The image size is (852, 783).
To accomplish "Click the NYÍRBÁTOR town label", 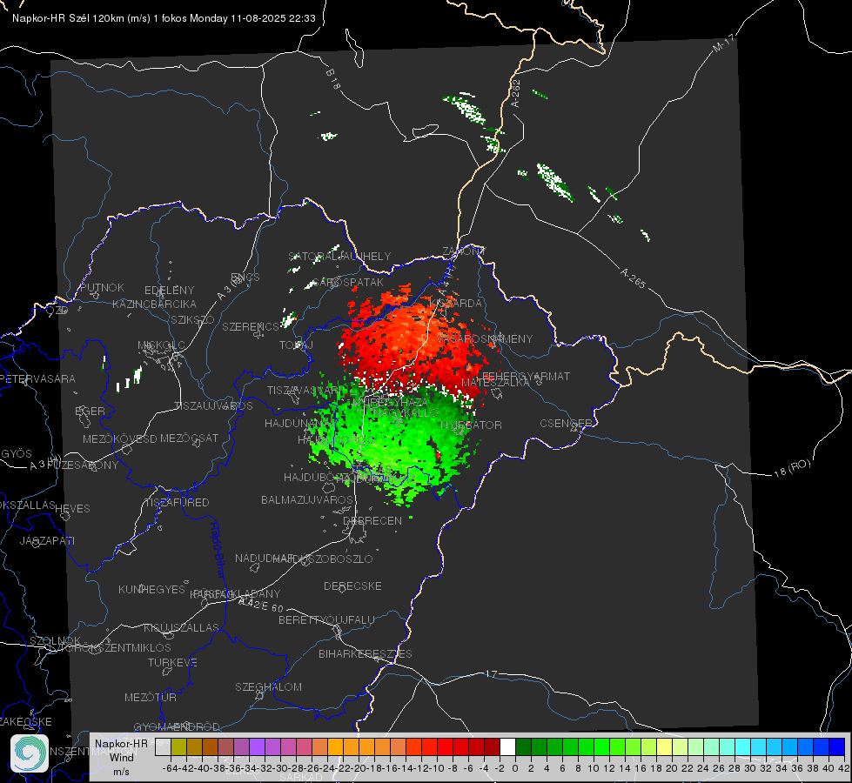I will point(471,425).
